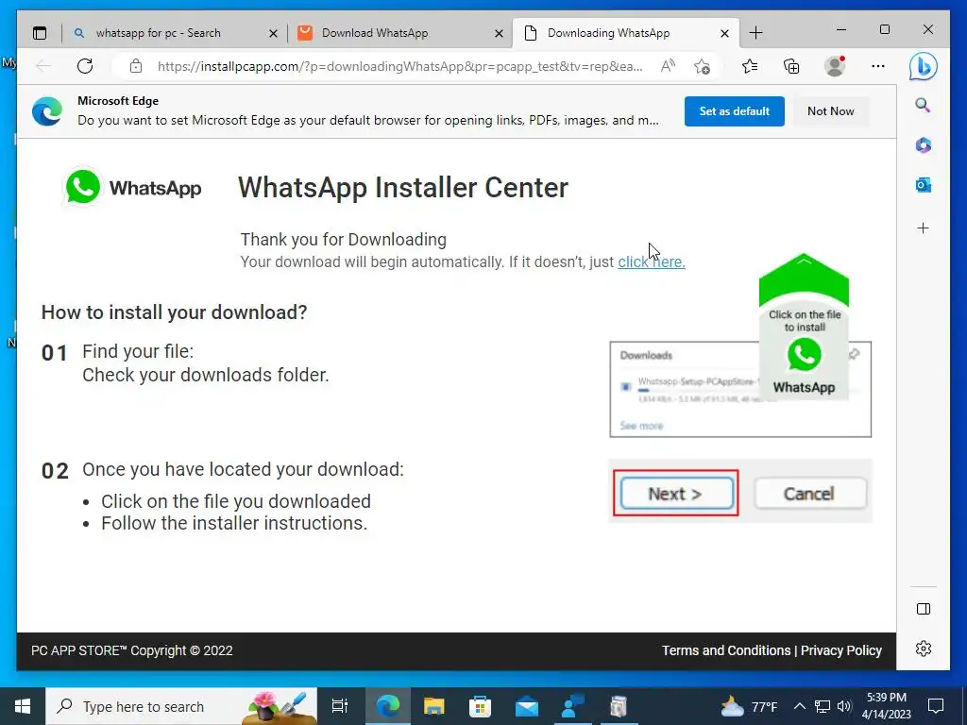The width and height of the screenshot is (967, 725).
Task: Open Settings and more ellipsis menu
Action: click(878, 66)
